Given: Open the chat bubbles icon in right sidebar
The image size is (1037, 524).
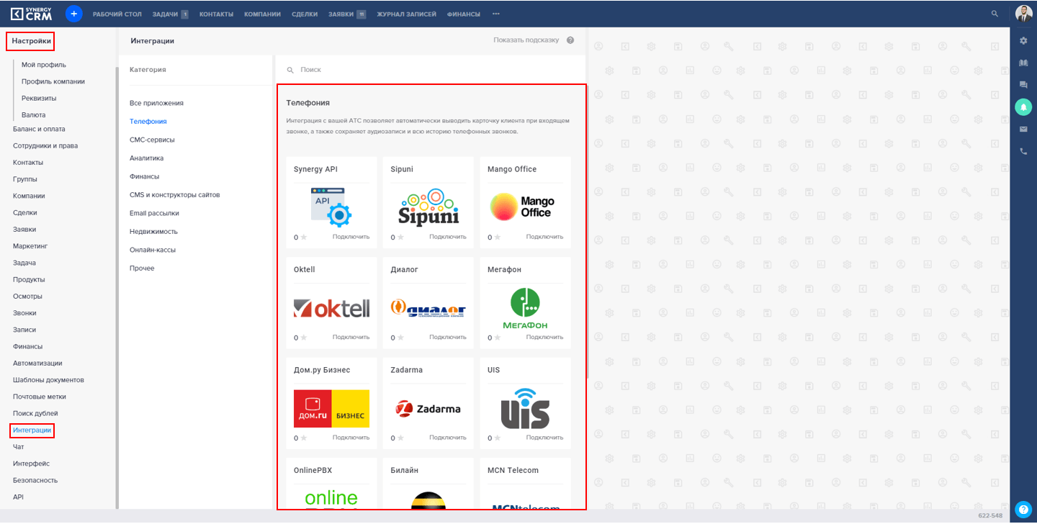Looking at the screenshot, I should (x=1023, y=85).
